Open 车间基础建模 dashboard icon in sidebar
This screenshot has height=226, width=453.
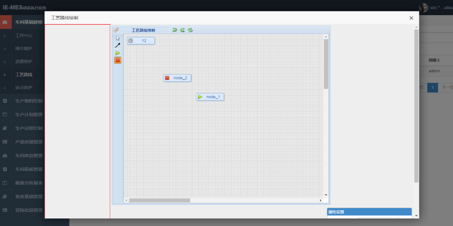click(5, 22)
